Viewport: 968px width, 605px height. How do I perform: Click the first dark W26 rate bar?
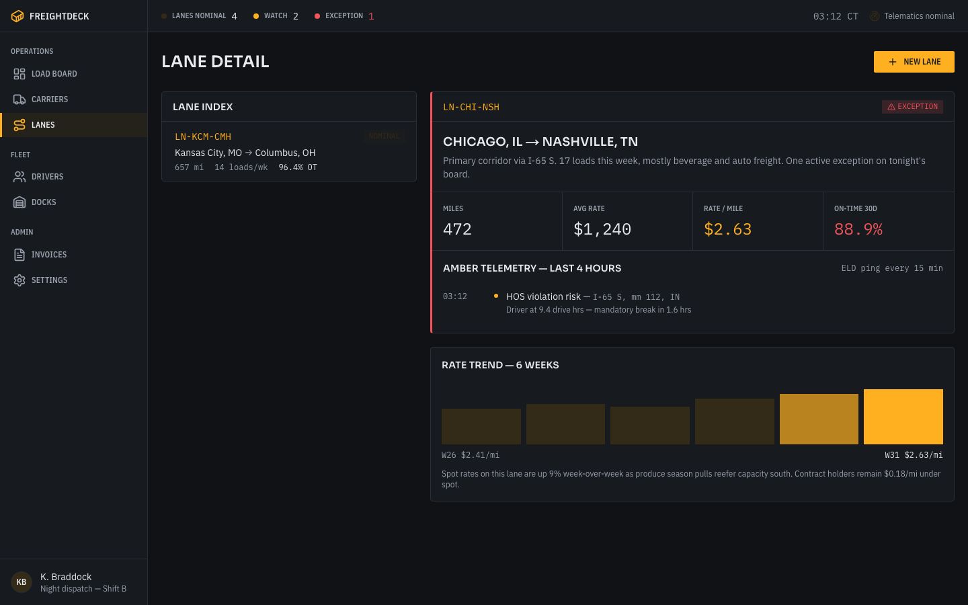pos(481,426)
